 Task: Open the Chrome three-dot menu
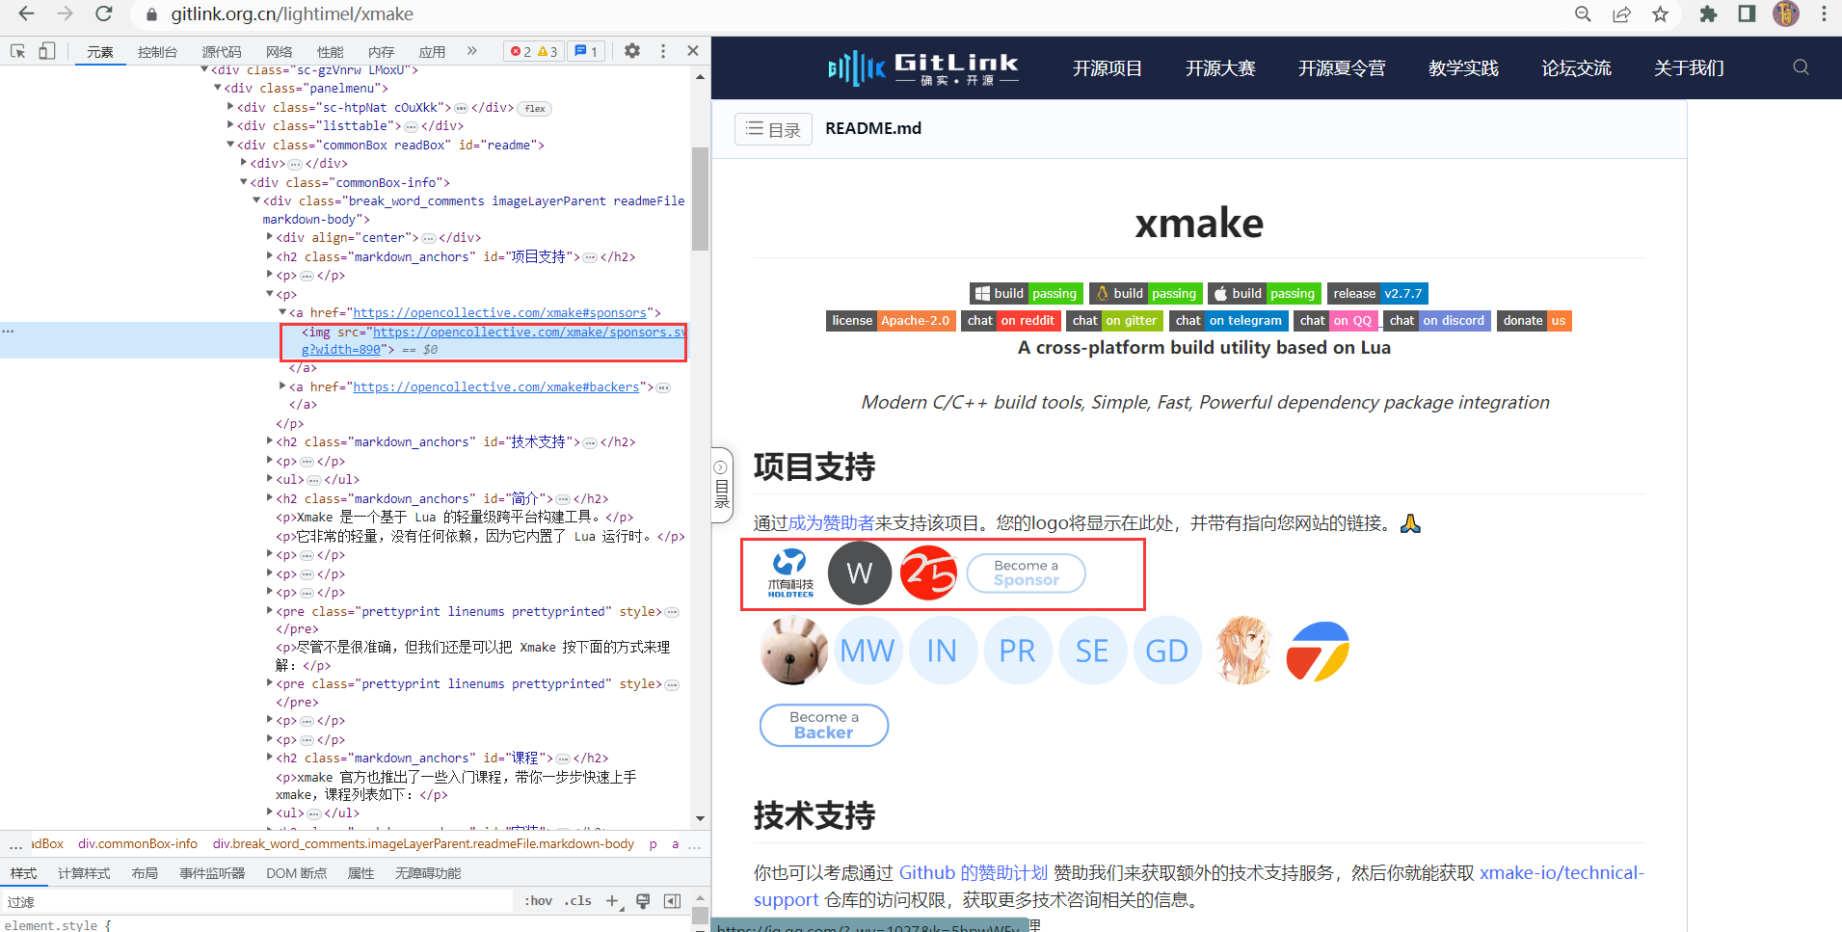pyautogui.click(x=1824, y=13)
